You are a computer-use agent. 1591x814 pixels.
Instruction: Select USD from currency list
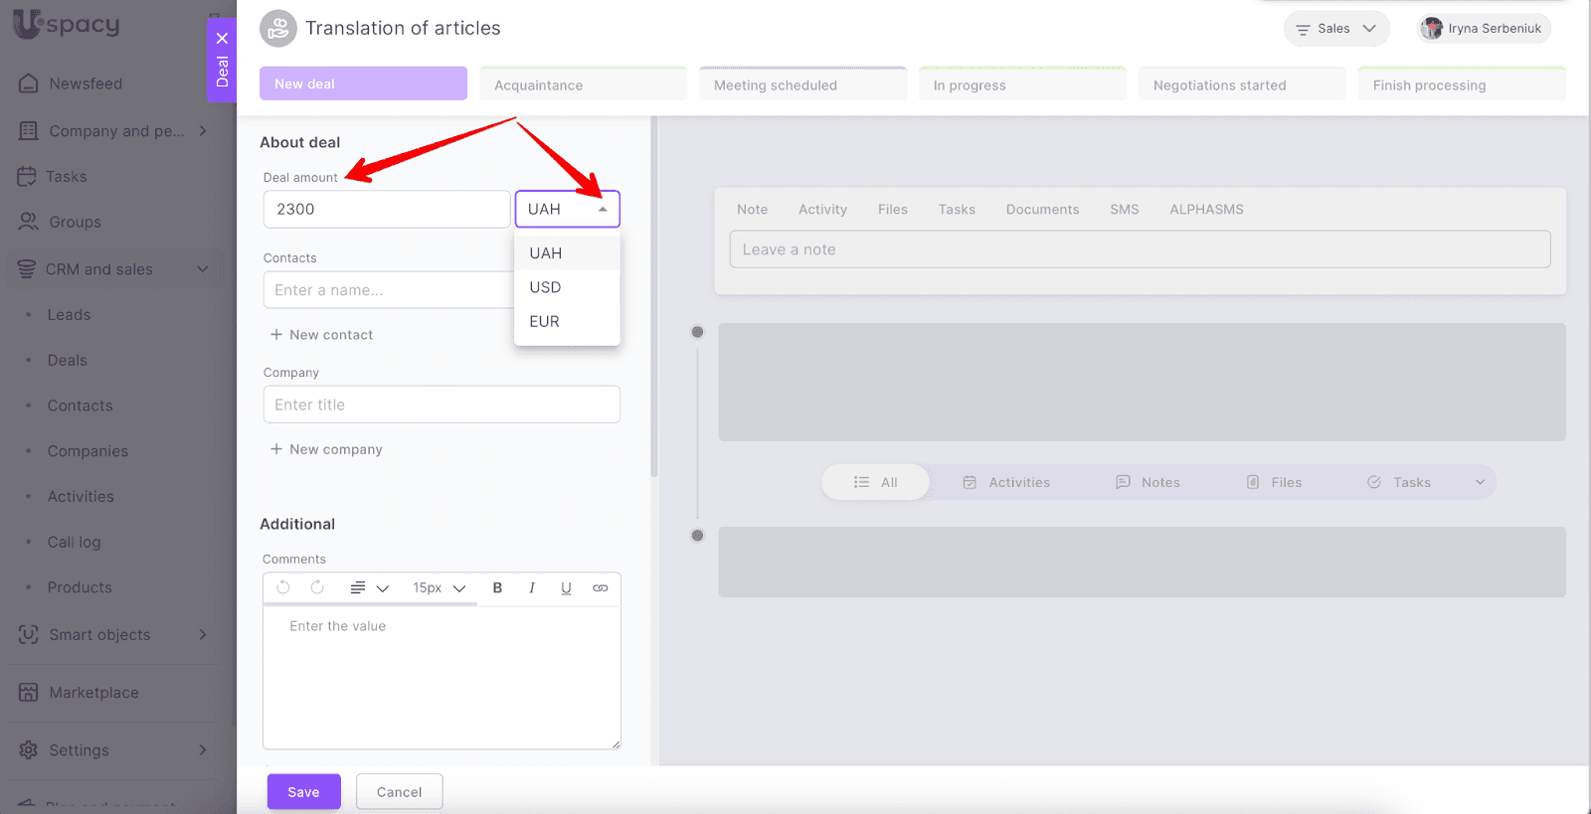click(x=546, y=287)
